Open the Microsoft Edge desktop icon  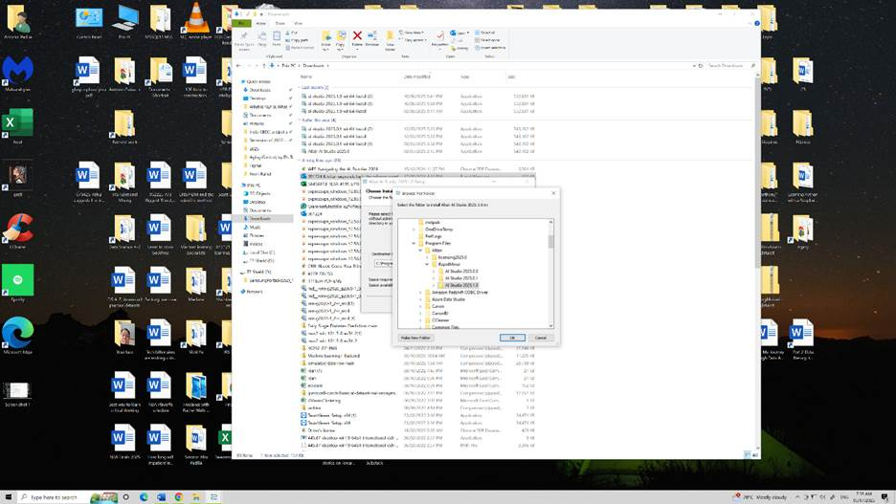click(18, 337)
